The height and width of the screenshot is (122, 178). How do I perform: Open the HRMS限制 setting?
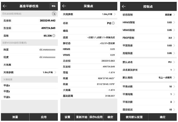click(148, 22)
